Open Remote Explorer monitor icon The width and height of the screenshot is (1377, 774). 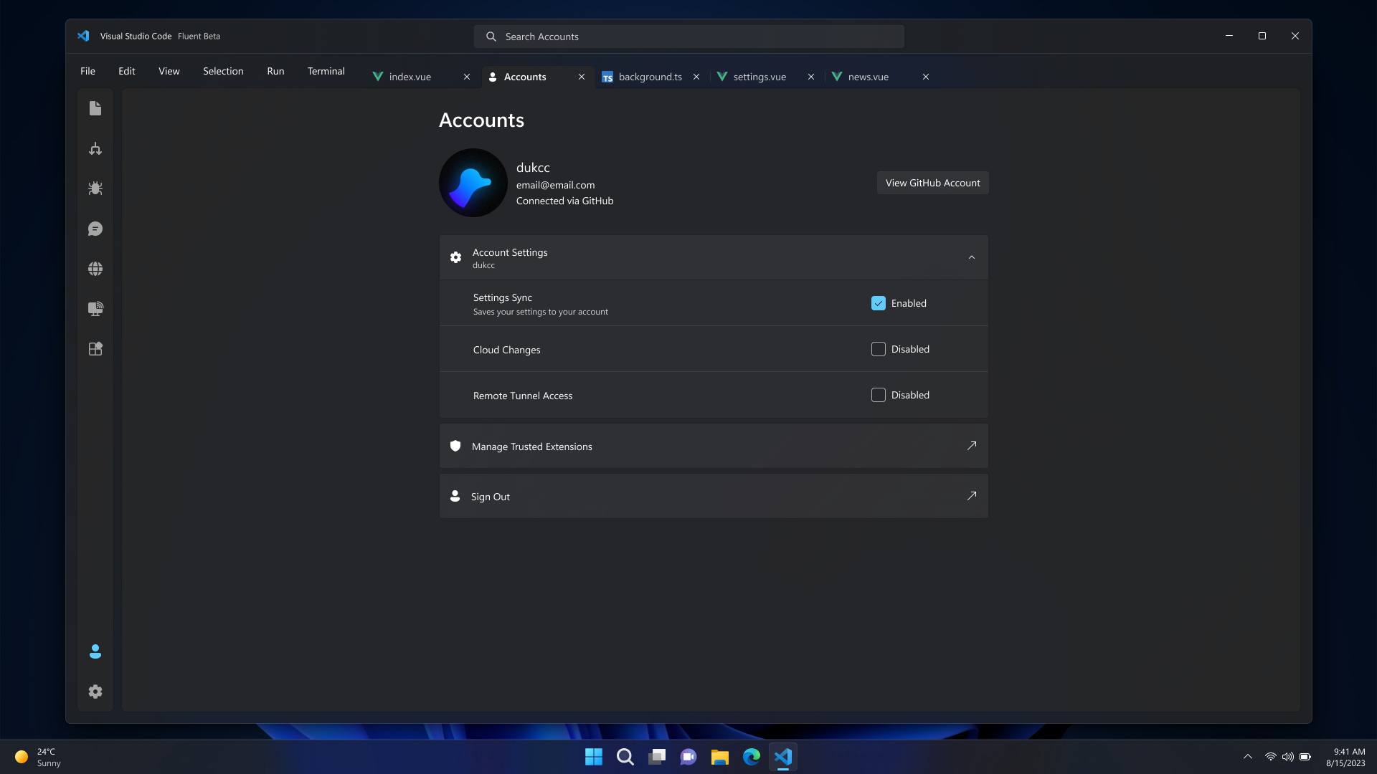[x=95, y=309]
